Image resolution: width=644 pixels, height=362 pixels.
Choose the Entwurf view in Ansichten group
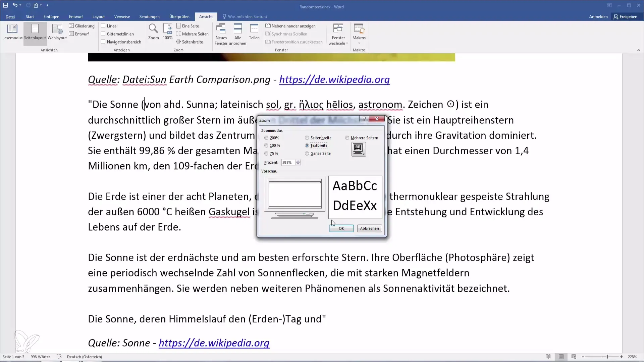(x=79, y=34)
